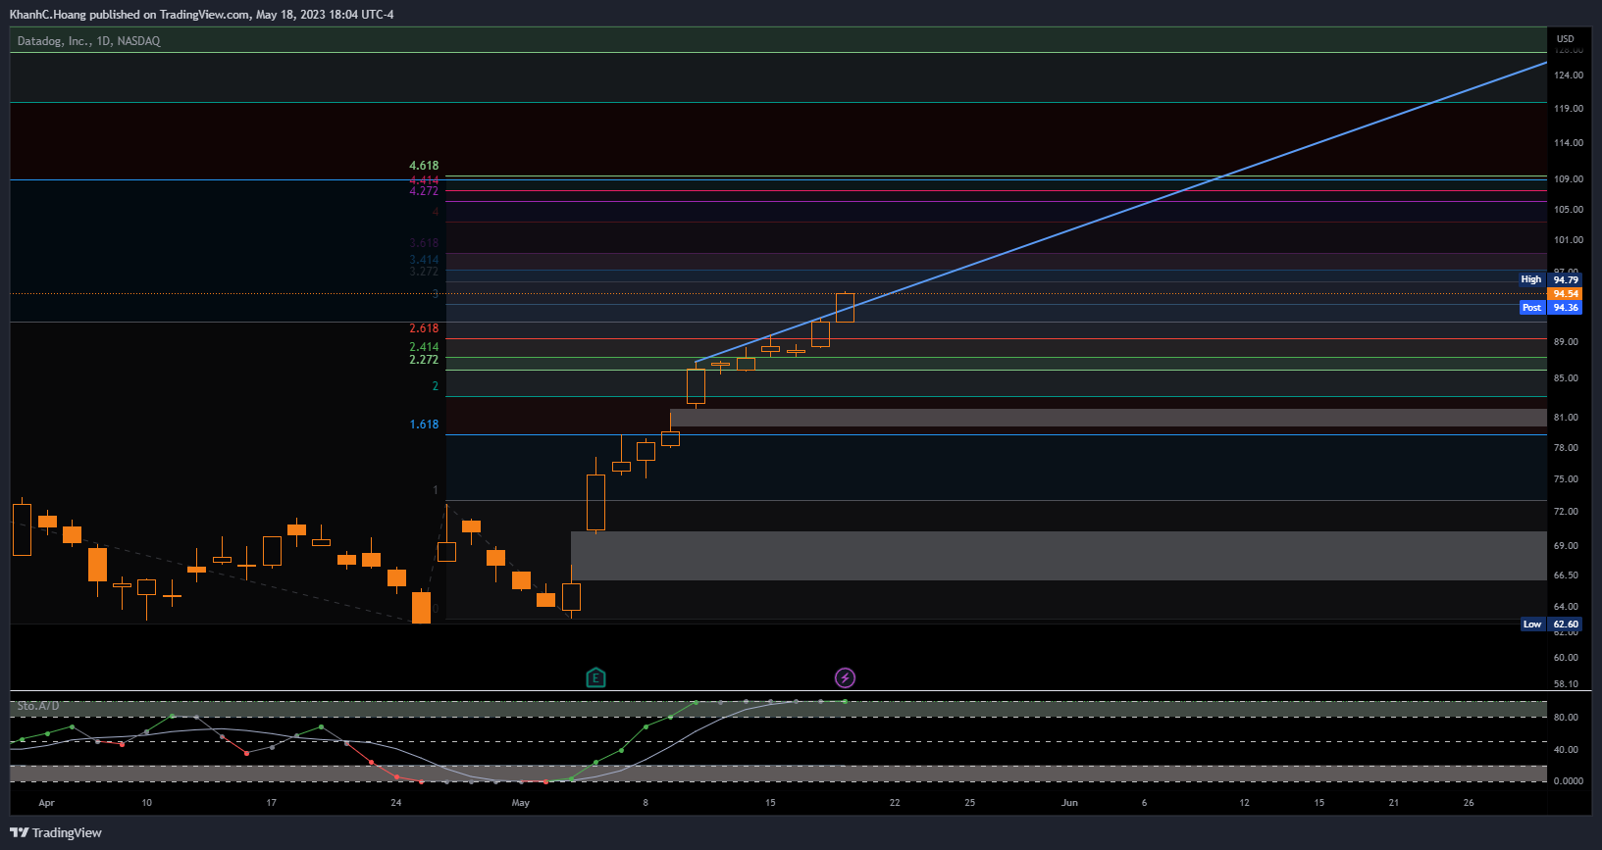Select the 4.618 Fibonacci level label
This screenshot has width=1602, height=850.
pyautogui.click(x=424, y=166)
